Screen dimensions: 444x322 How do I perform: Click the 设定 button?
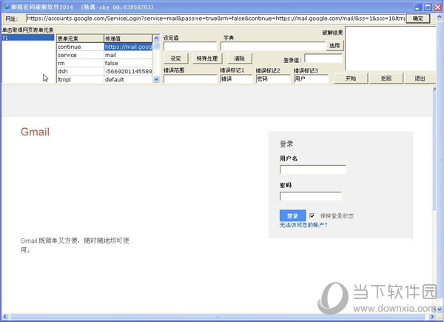pos(175,58)
